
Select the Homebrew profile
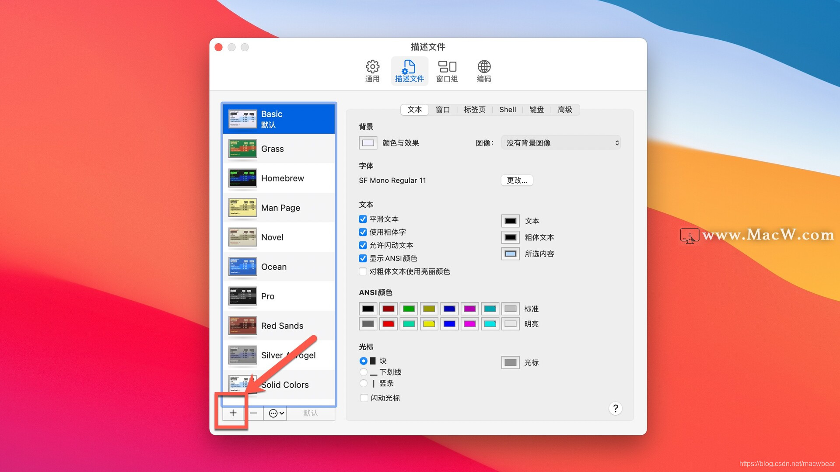pyautogui.click(x=279, y=178)
